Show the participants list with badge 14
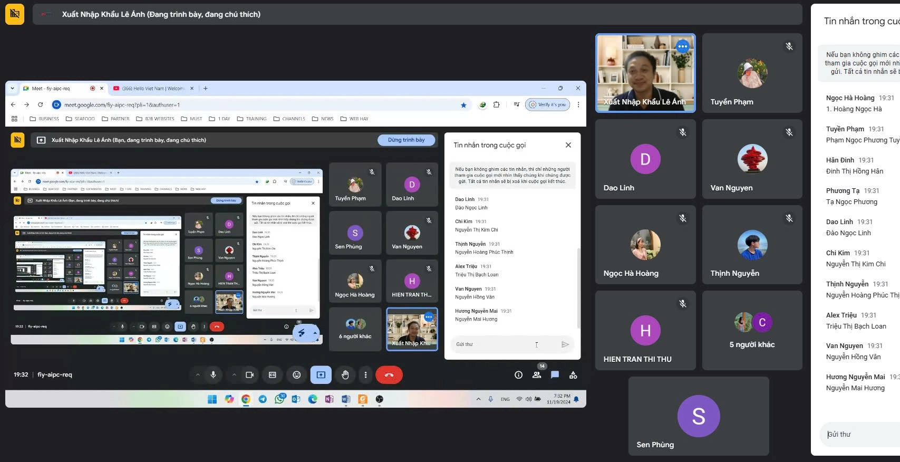 pos(537,375)
